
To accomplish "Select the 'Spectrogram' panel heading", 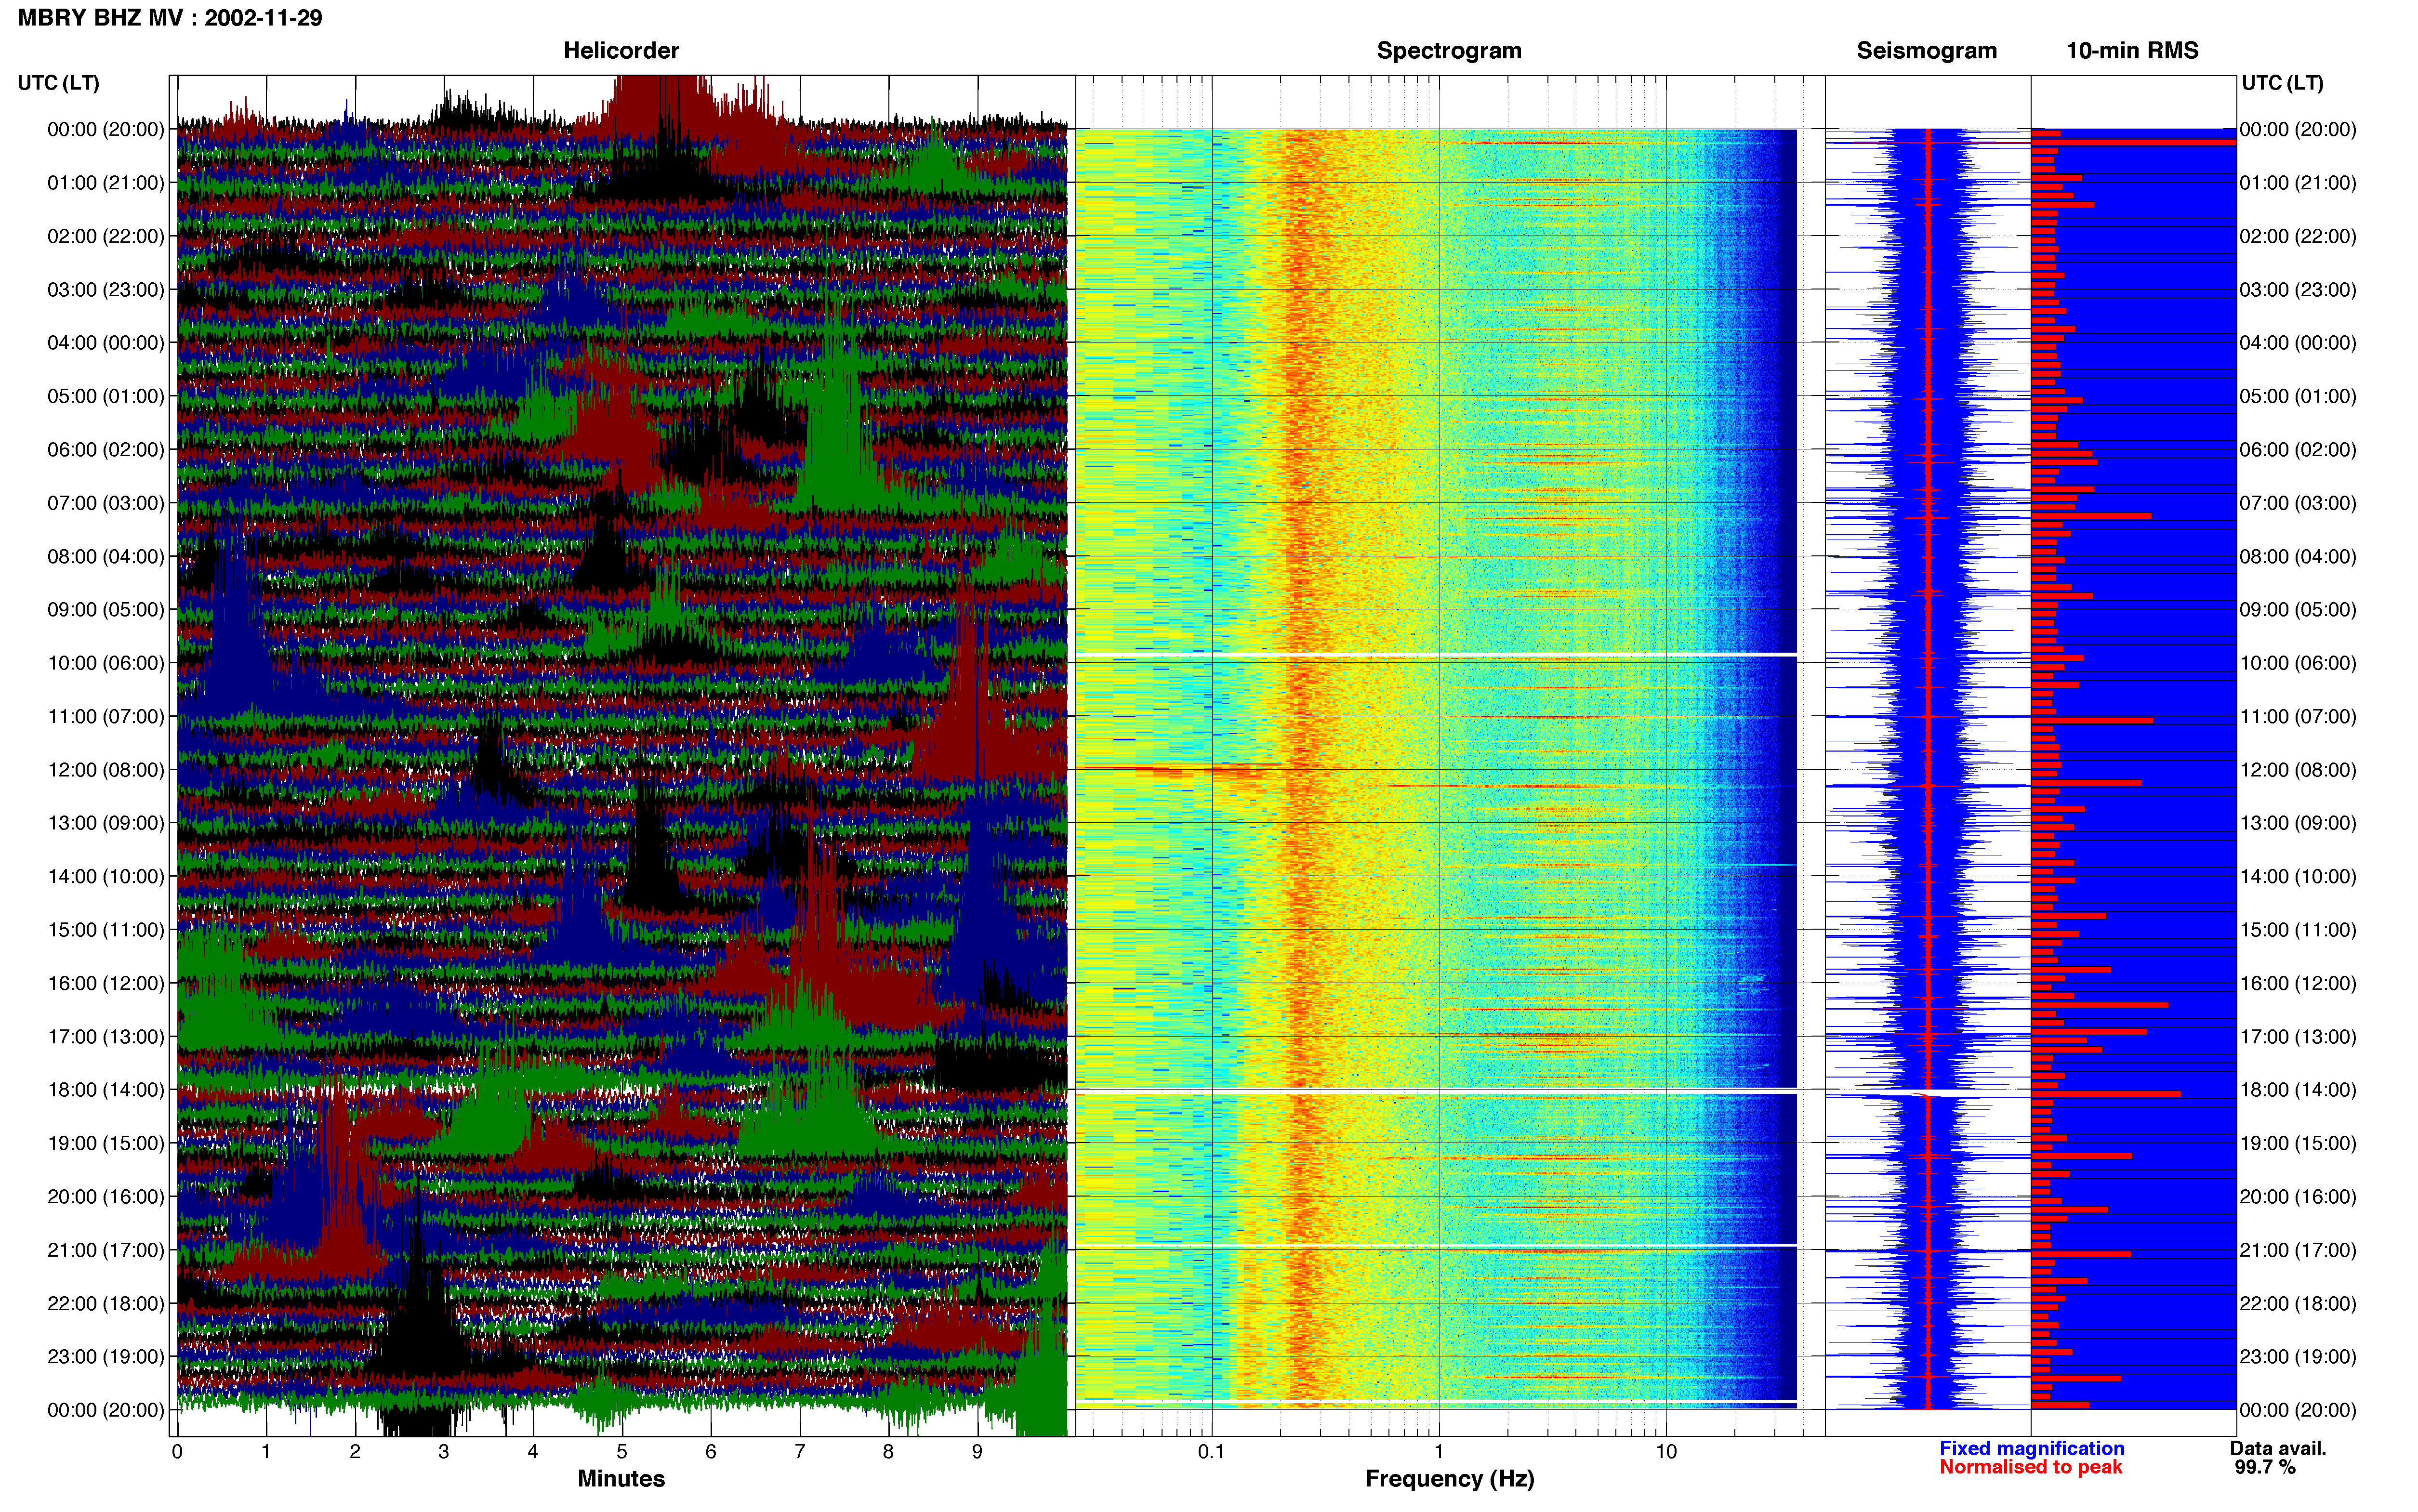I will (x=1449, y=50).
